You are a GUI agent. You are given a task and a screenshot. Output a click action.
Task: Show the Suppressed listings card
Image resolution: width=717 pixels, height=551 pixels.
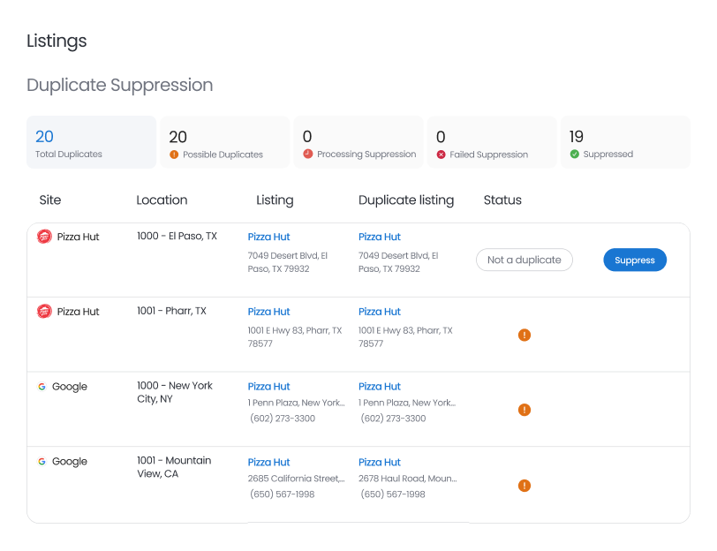click(625, 142)
